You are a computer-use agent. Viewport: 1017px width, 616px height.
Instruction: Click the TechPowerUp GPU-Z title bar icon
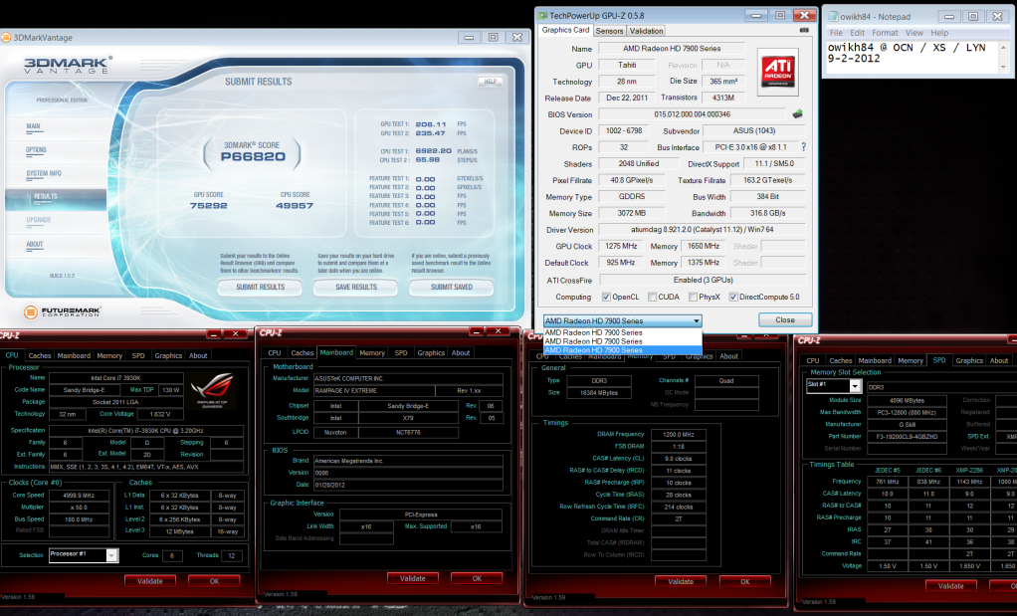click(543, 16)
